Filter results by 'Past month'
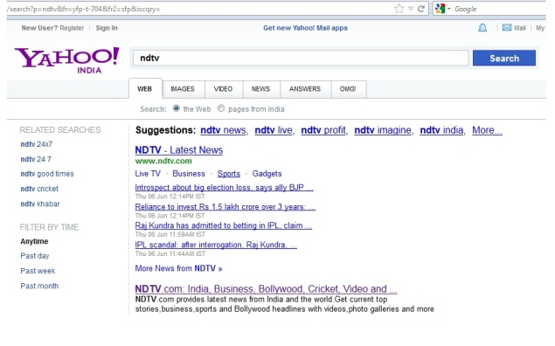 tap(39, 287)
